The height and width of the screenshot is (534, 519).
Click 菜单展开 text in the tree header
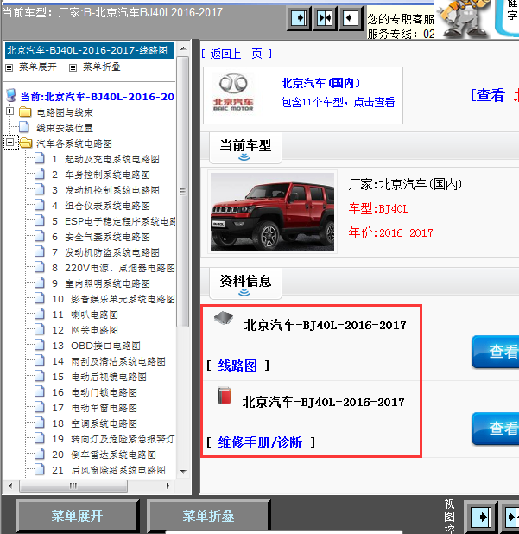(x=37, y=67)
